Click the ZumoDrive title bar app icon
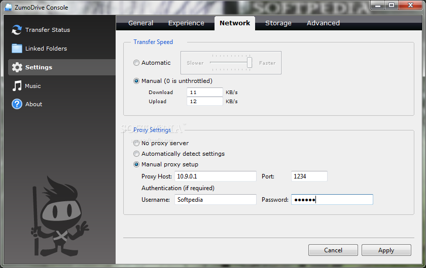426x268 pixels. point(8,7)
